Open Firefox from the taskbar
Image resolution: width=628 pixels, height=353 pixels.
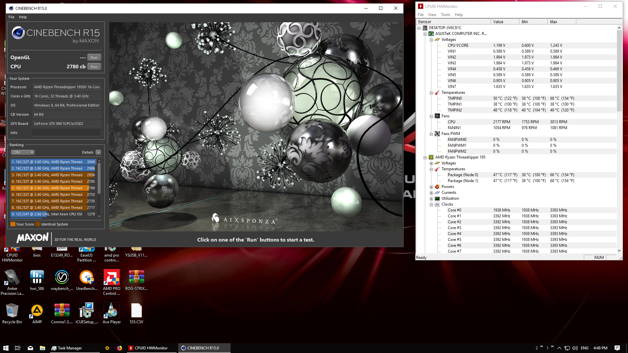(x=119, y=348)
